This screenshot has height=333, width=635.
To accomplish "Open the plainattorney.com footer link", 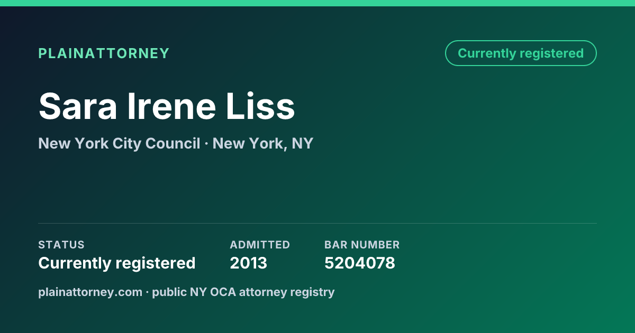I will [x=90, y=292].
